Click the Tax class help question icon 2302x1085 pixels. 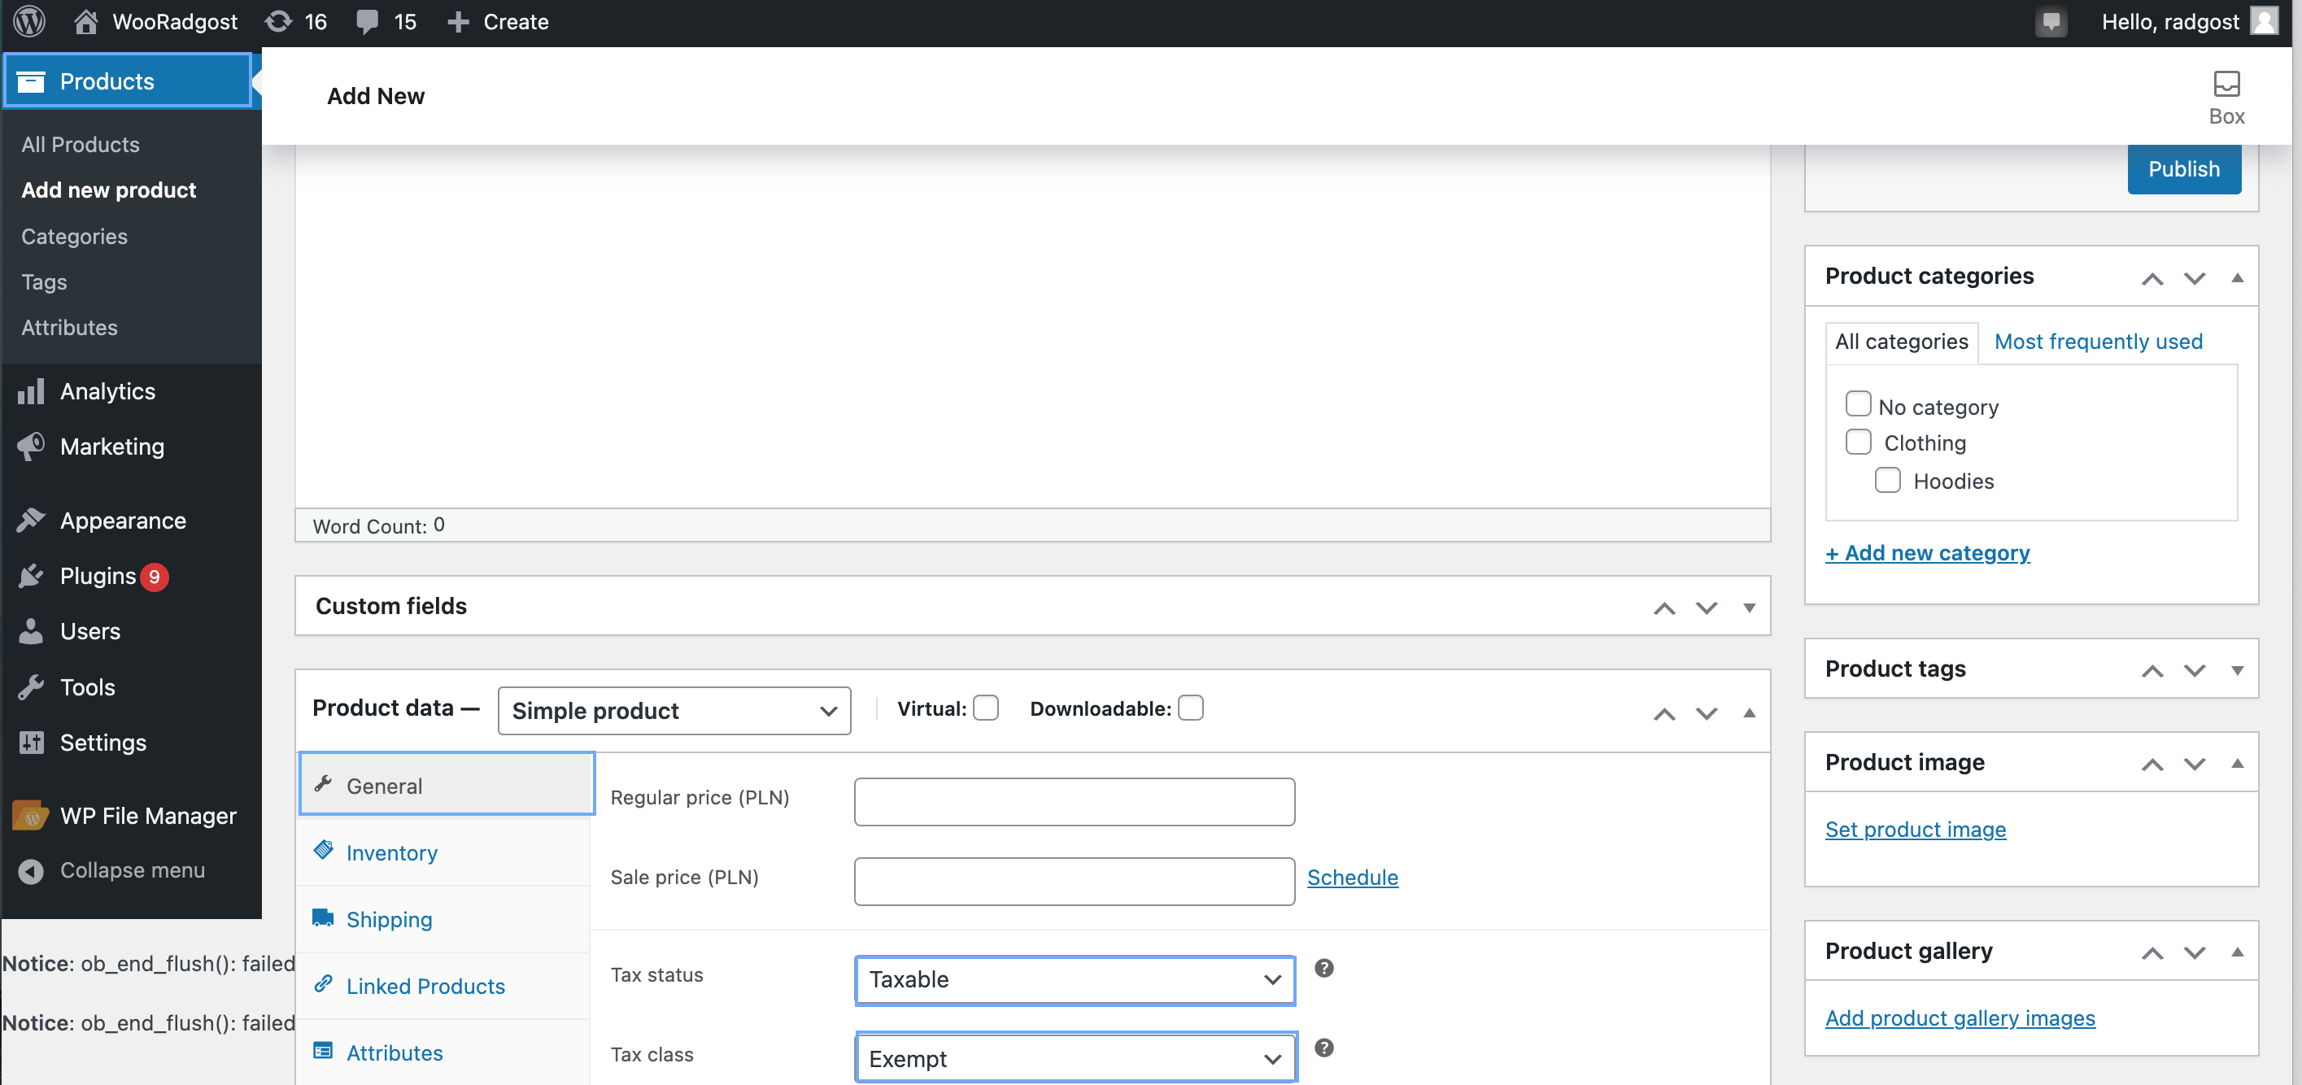pyautogui.click(x=1323, y=1048)
